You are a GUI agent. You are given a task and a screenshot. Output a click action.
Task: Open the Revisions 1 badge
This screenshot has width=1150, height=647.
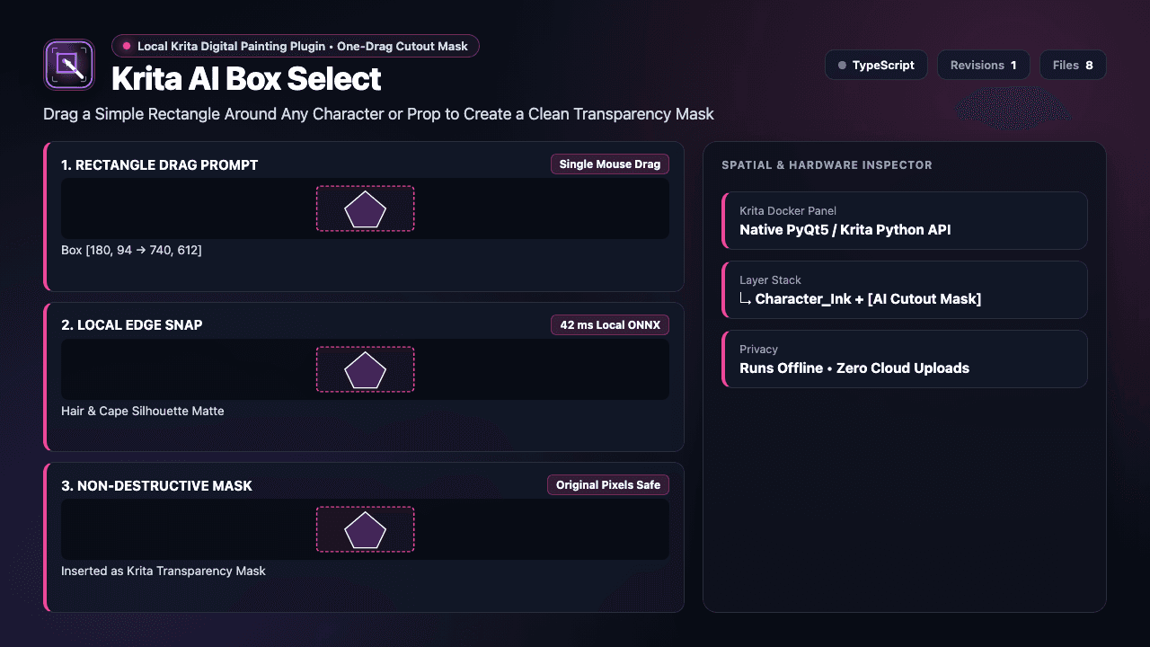coord(984,65)
